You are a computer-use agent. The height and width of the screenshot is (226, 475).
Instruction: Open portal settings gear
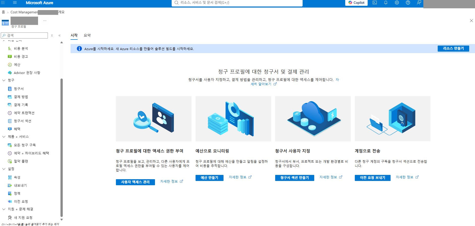[x=397, y=3]
